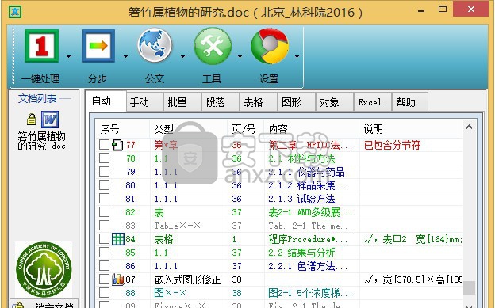Check the box for row 83
495x308 pixels.
[104, 226]
